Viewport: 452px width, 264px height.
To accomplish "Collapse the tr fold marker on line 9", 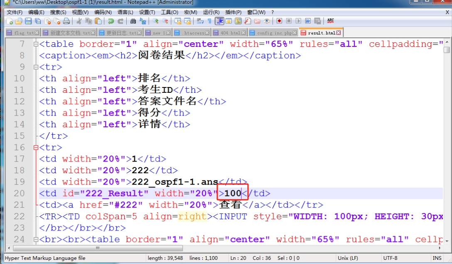I will point(36,67).
